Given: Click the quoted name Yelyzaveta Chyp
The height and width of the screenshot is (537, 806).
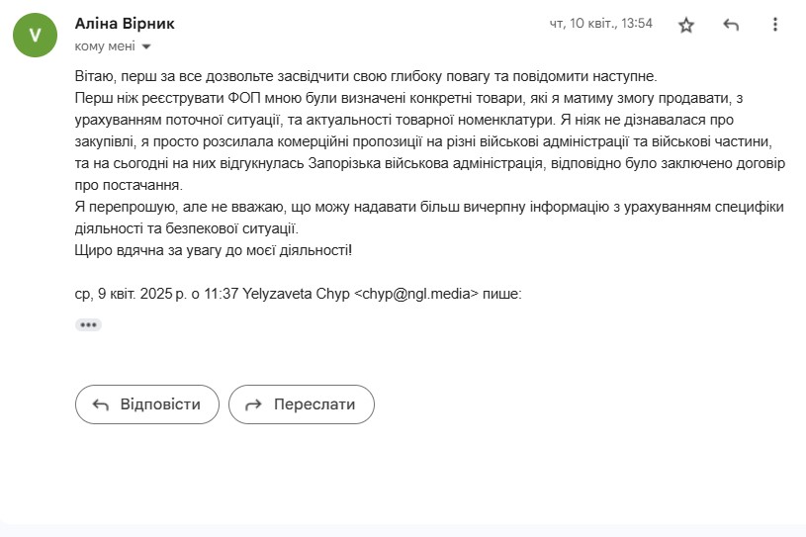Looking at the screenshot, I should coord(296,294).
